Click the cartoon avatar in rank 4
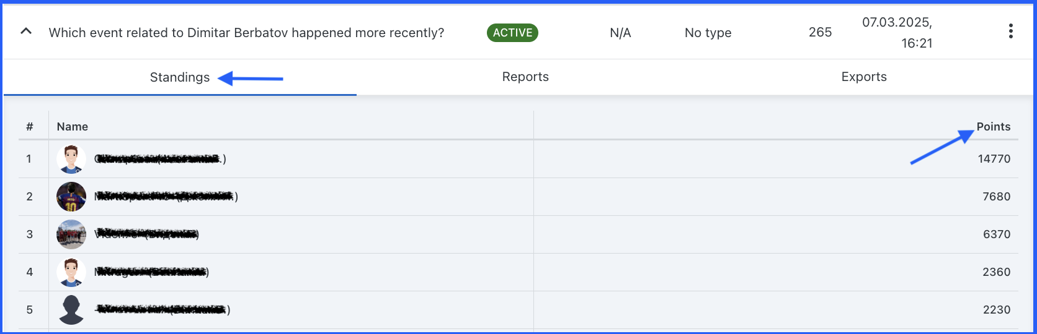 [x=71, y=272]
